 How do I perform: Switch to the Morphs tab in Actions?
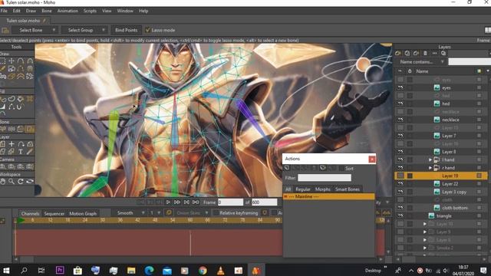(322, 189)
